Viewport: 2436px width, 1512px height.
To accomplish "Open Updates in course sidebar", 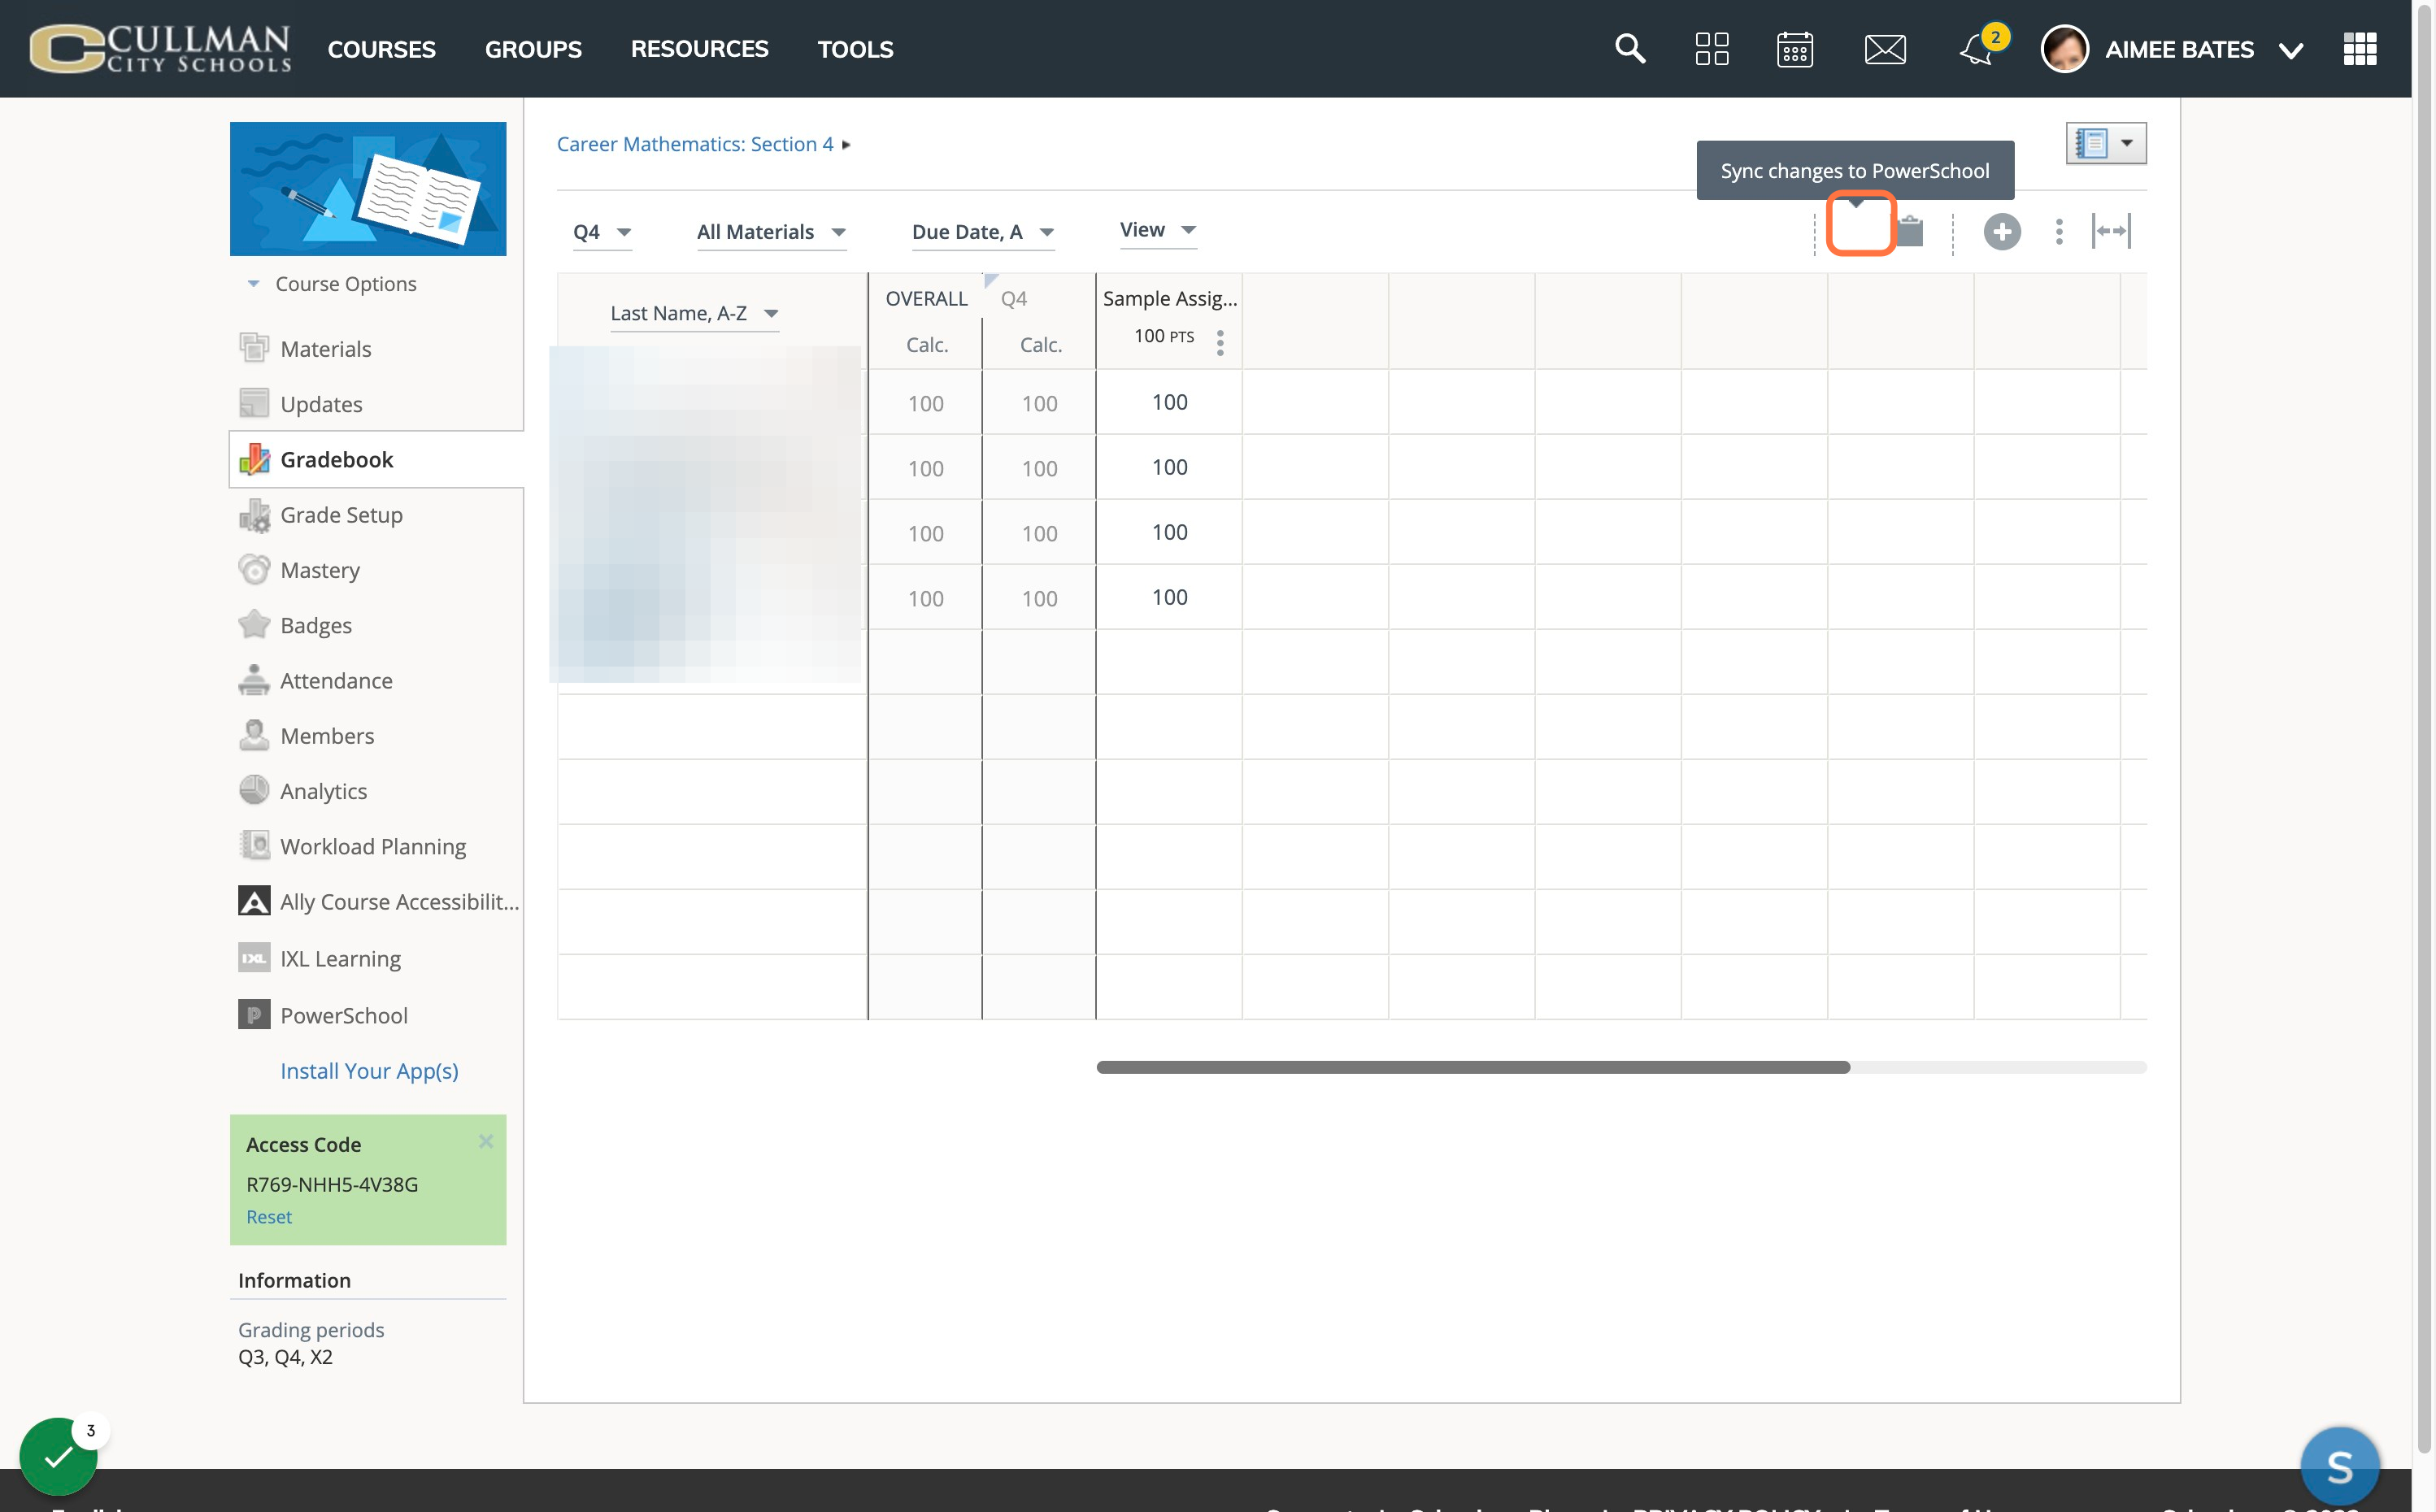I will click(x=321, y=404).
